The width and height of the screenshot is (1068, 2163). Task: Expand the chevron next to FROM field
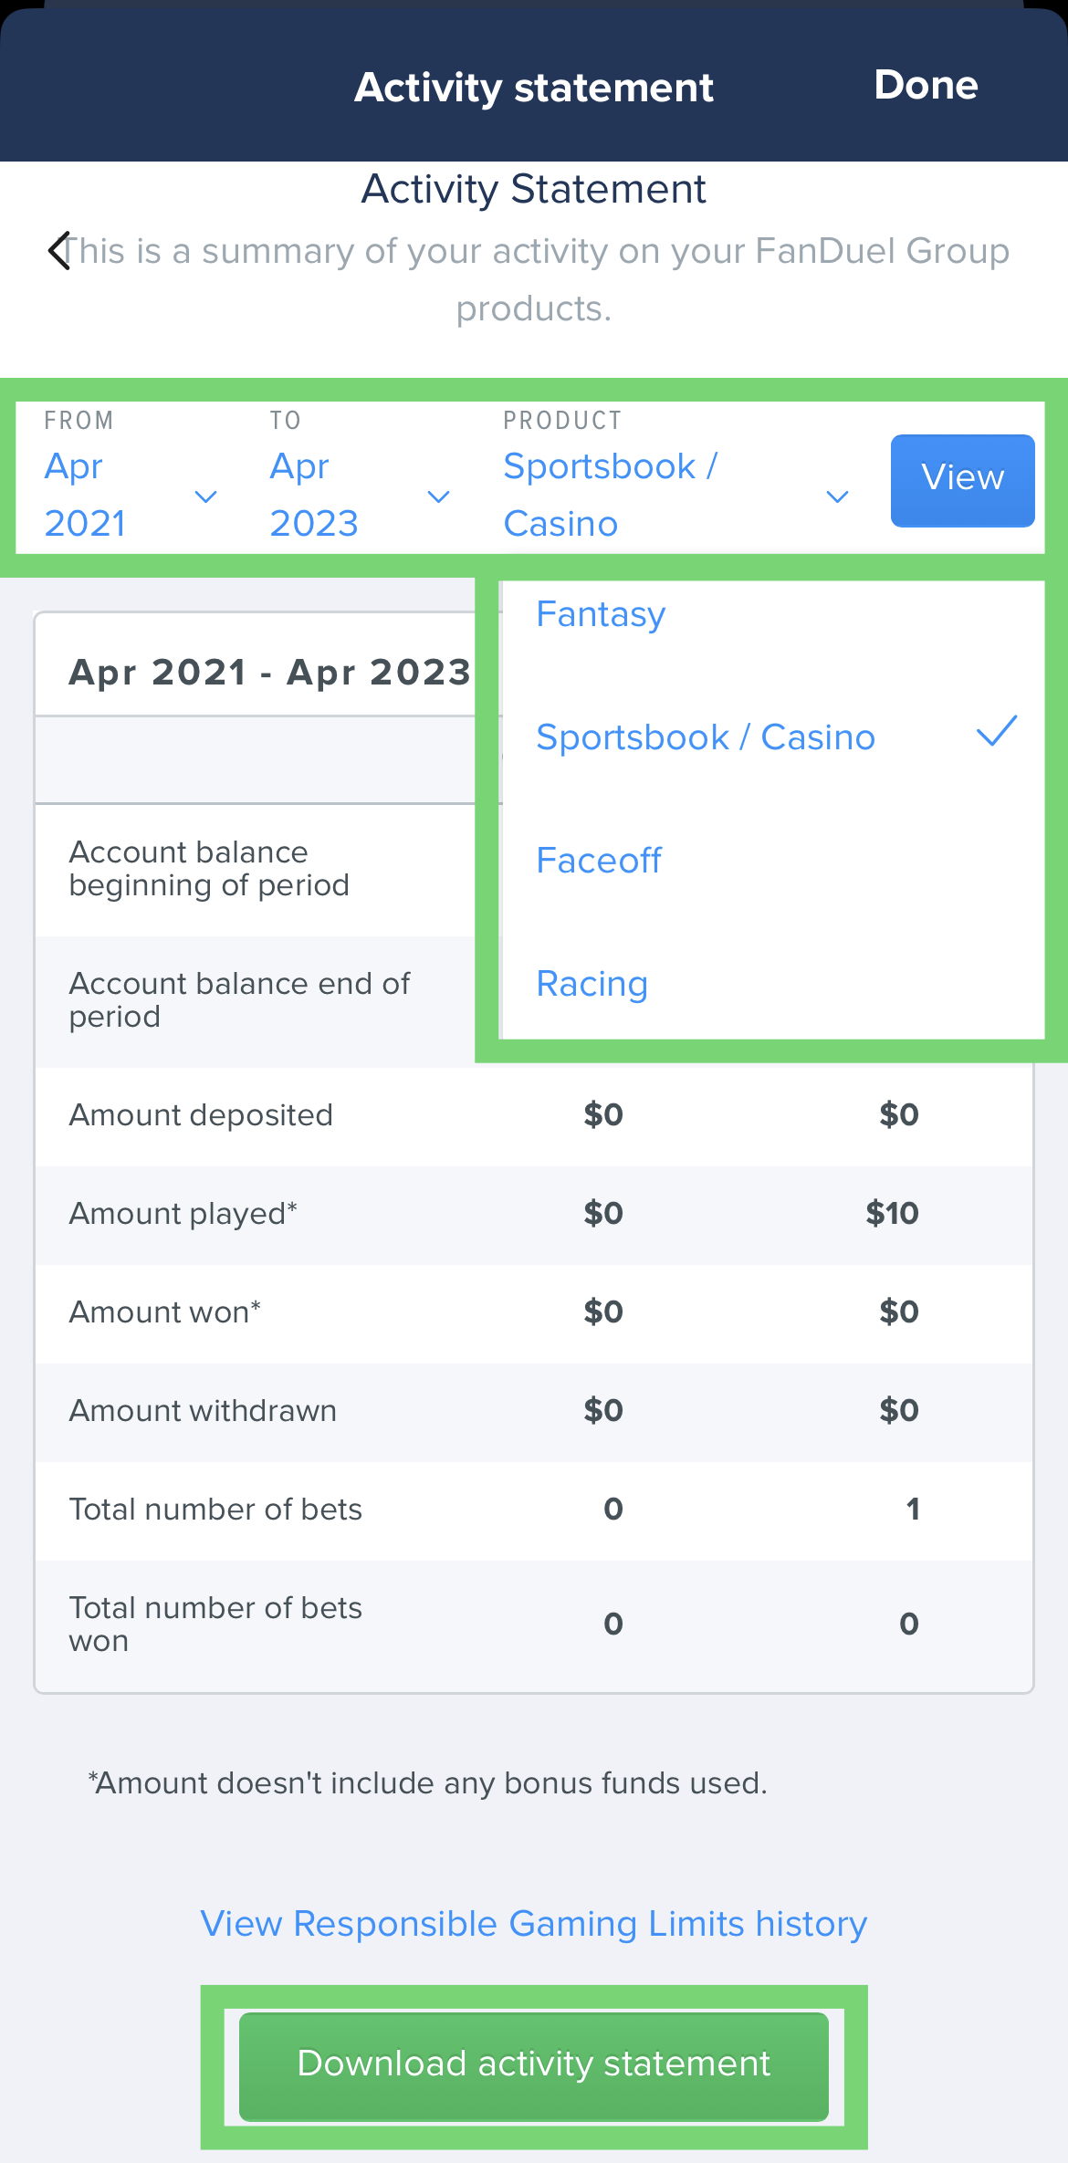tap(205, 497)
